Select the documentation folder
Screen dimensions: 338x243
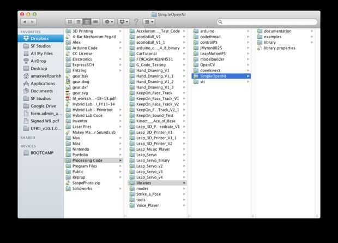point(285,31)
